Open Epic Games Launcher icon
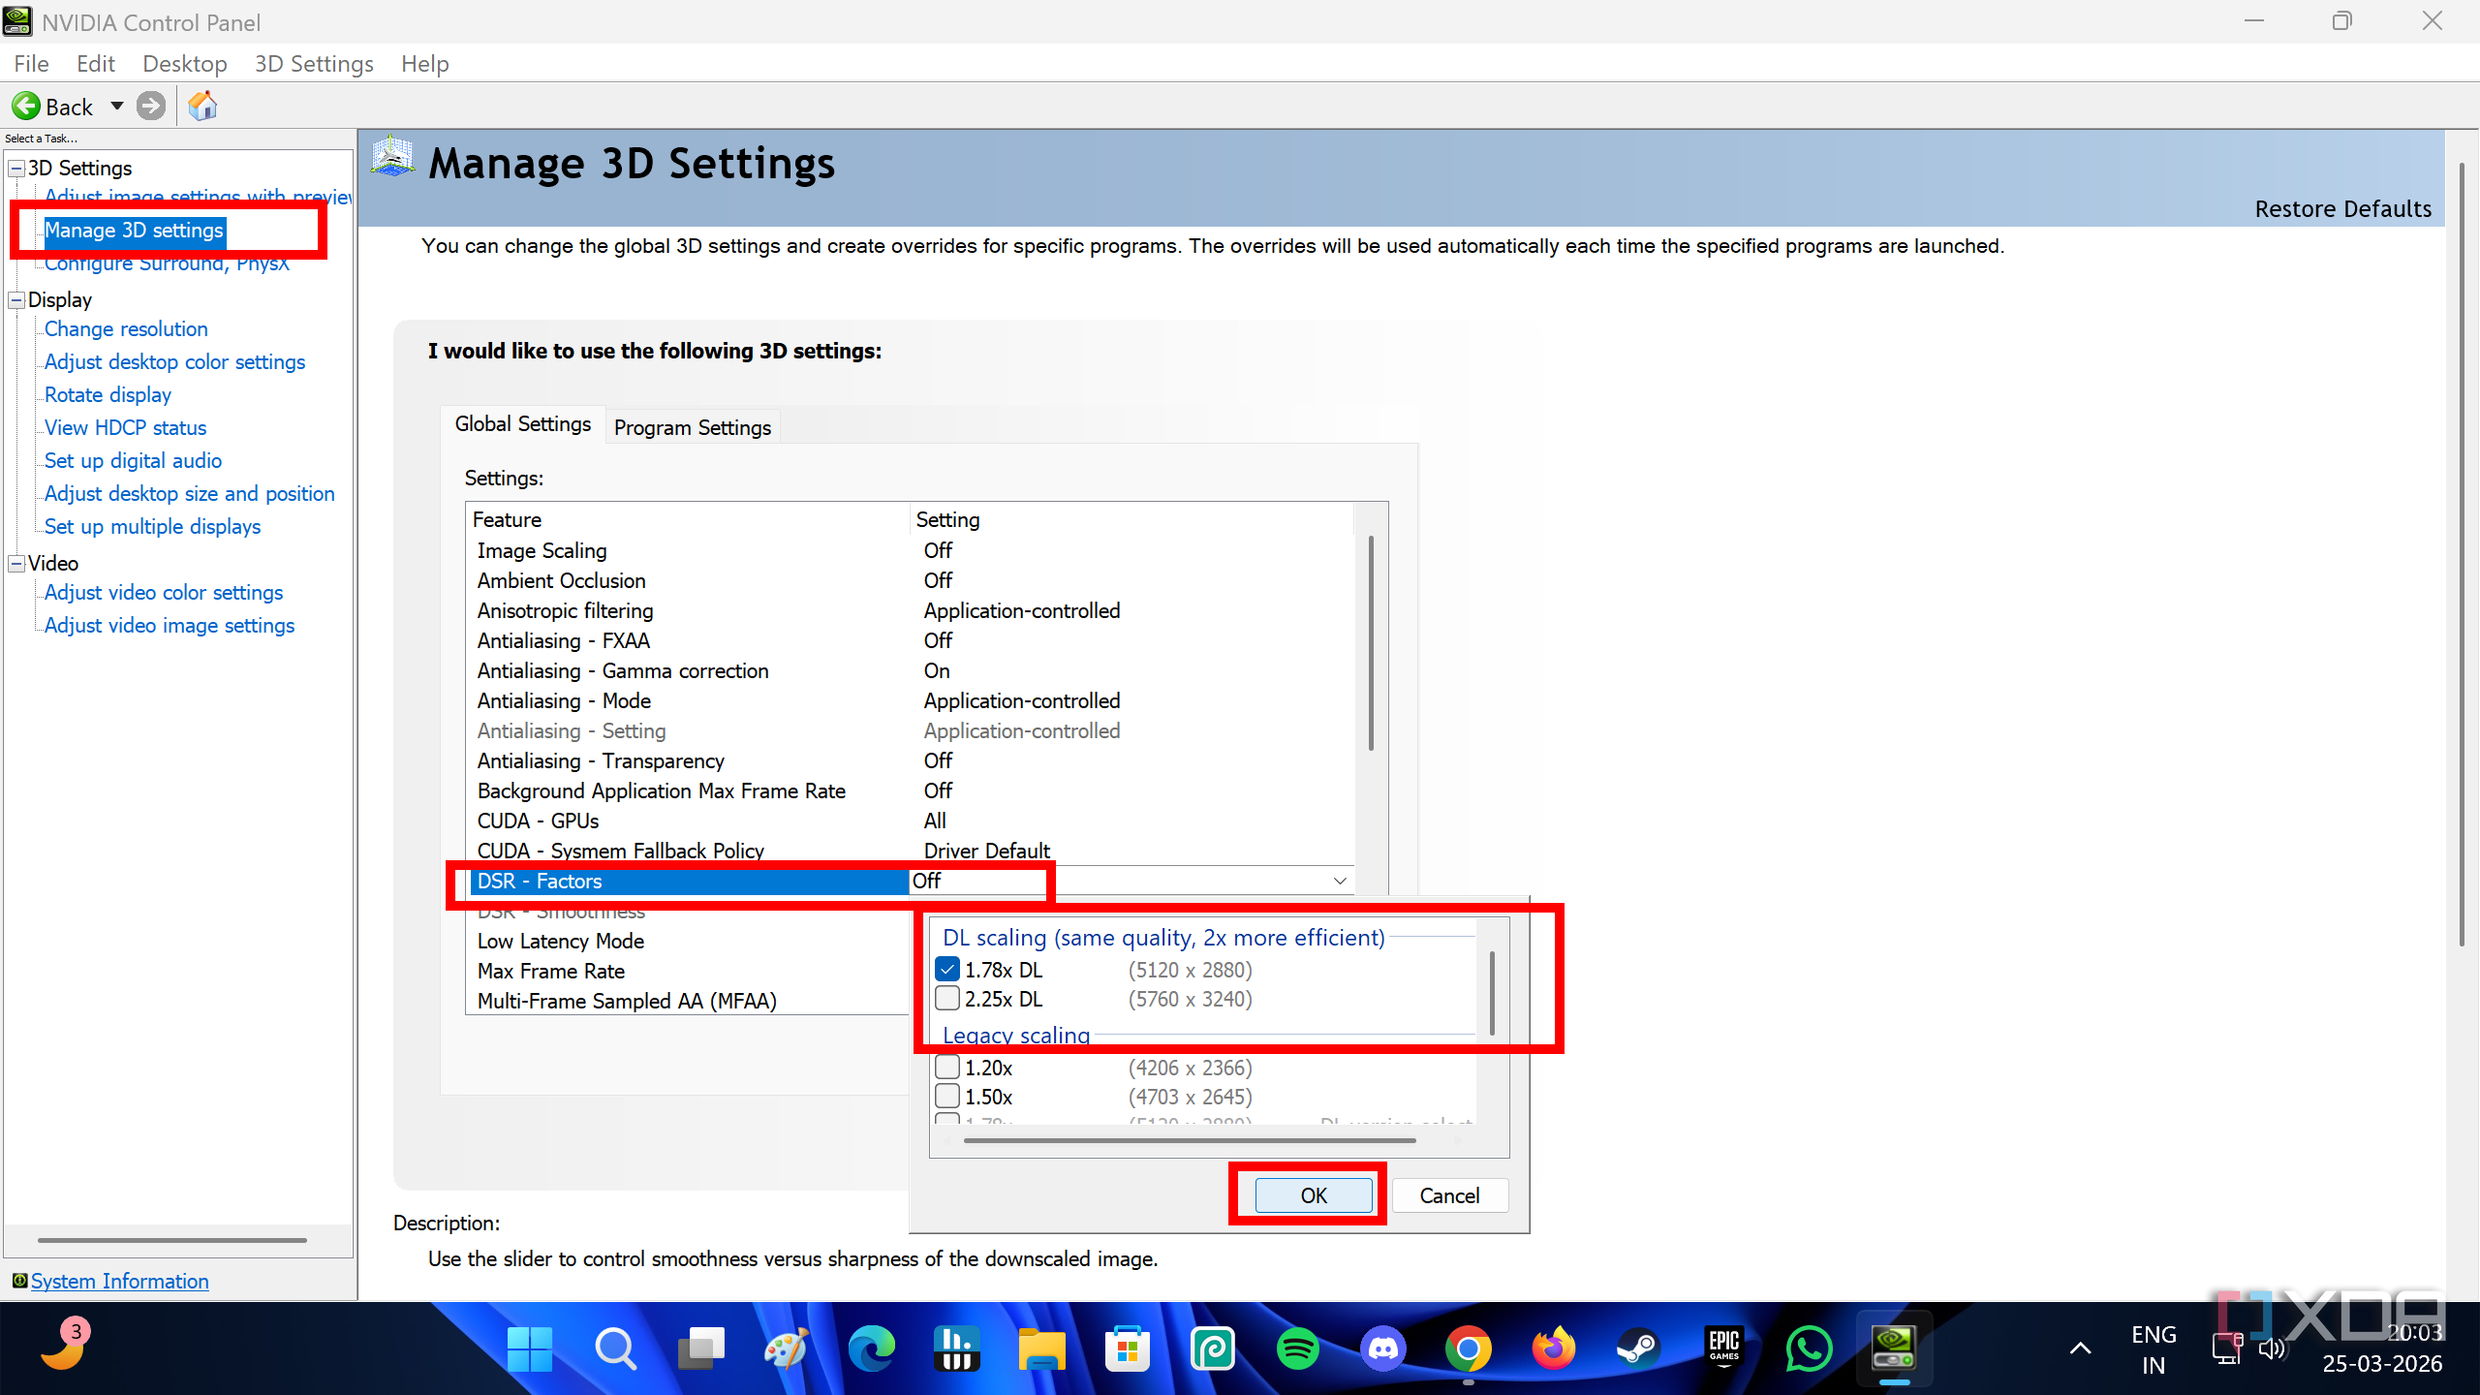Viewport: 2480px width, 1395px height. (x=1723, y=1348)
